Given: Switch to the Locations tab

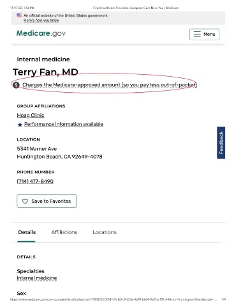Looking at the screenshot, I should coord(105,232).
